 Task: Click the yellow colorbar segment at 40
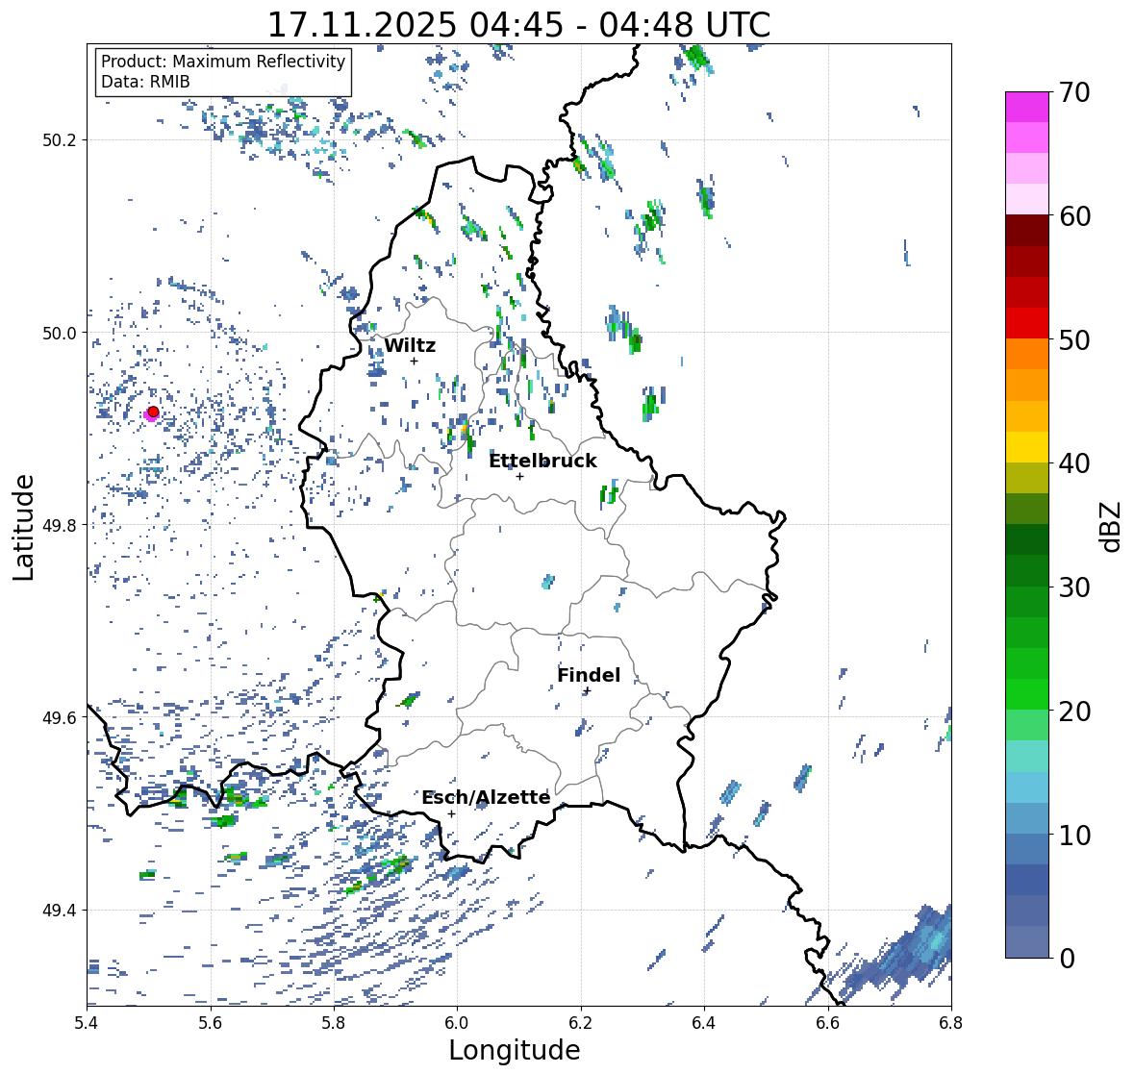[x=1027, y=447]
